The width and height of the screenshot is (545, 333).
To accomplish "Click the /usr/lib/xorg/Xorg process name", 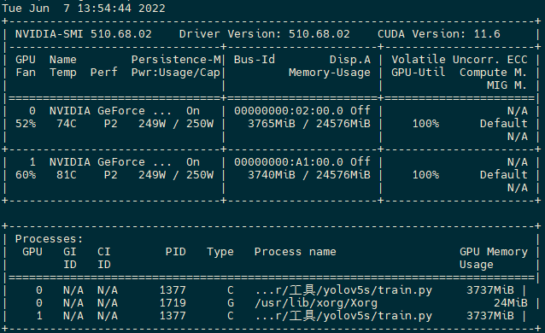I will 316,303.
